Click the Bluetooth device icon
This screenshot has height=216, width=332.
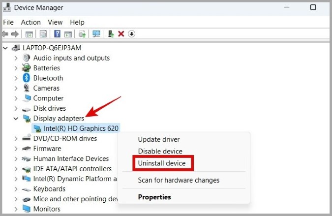(26, 78)
